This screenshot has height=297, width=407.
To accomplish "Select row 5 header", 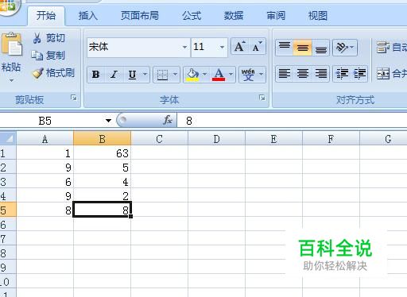I will [8, 210].
